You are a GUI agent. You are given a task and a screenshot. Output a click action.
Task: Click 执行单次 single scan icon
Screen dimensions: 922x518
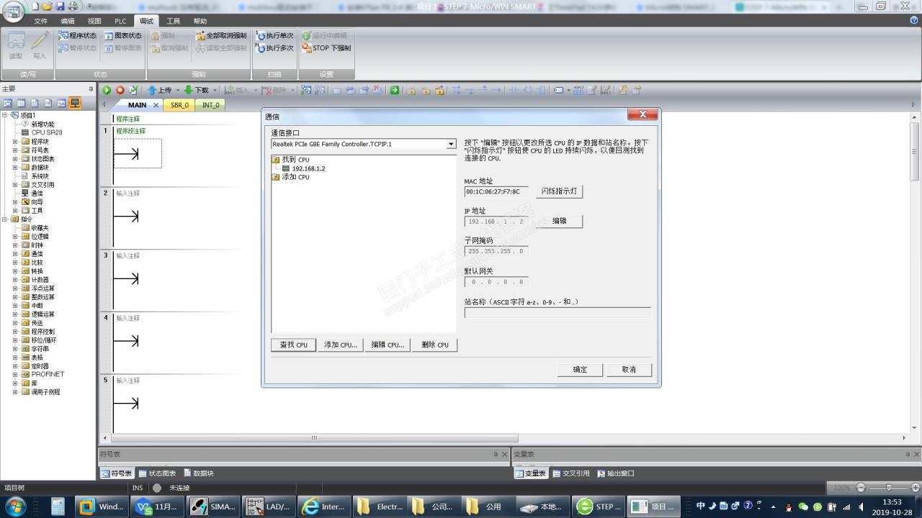(261, 35)
